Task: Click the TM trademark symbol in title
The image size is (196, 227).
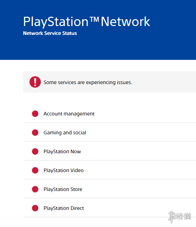Action: pos(94,19)
